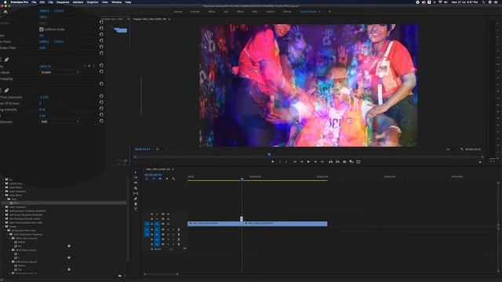Open timeline display settings wrench

tap(173, 179)
